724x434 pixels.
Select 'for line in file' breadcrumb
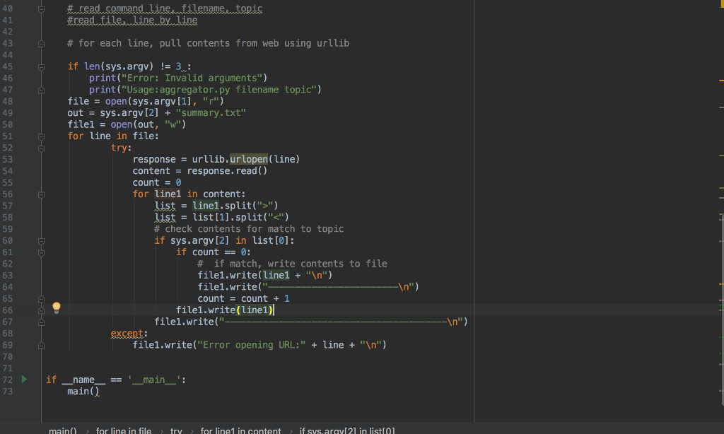click(x=124, y=430)
